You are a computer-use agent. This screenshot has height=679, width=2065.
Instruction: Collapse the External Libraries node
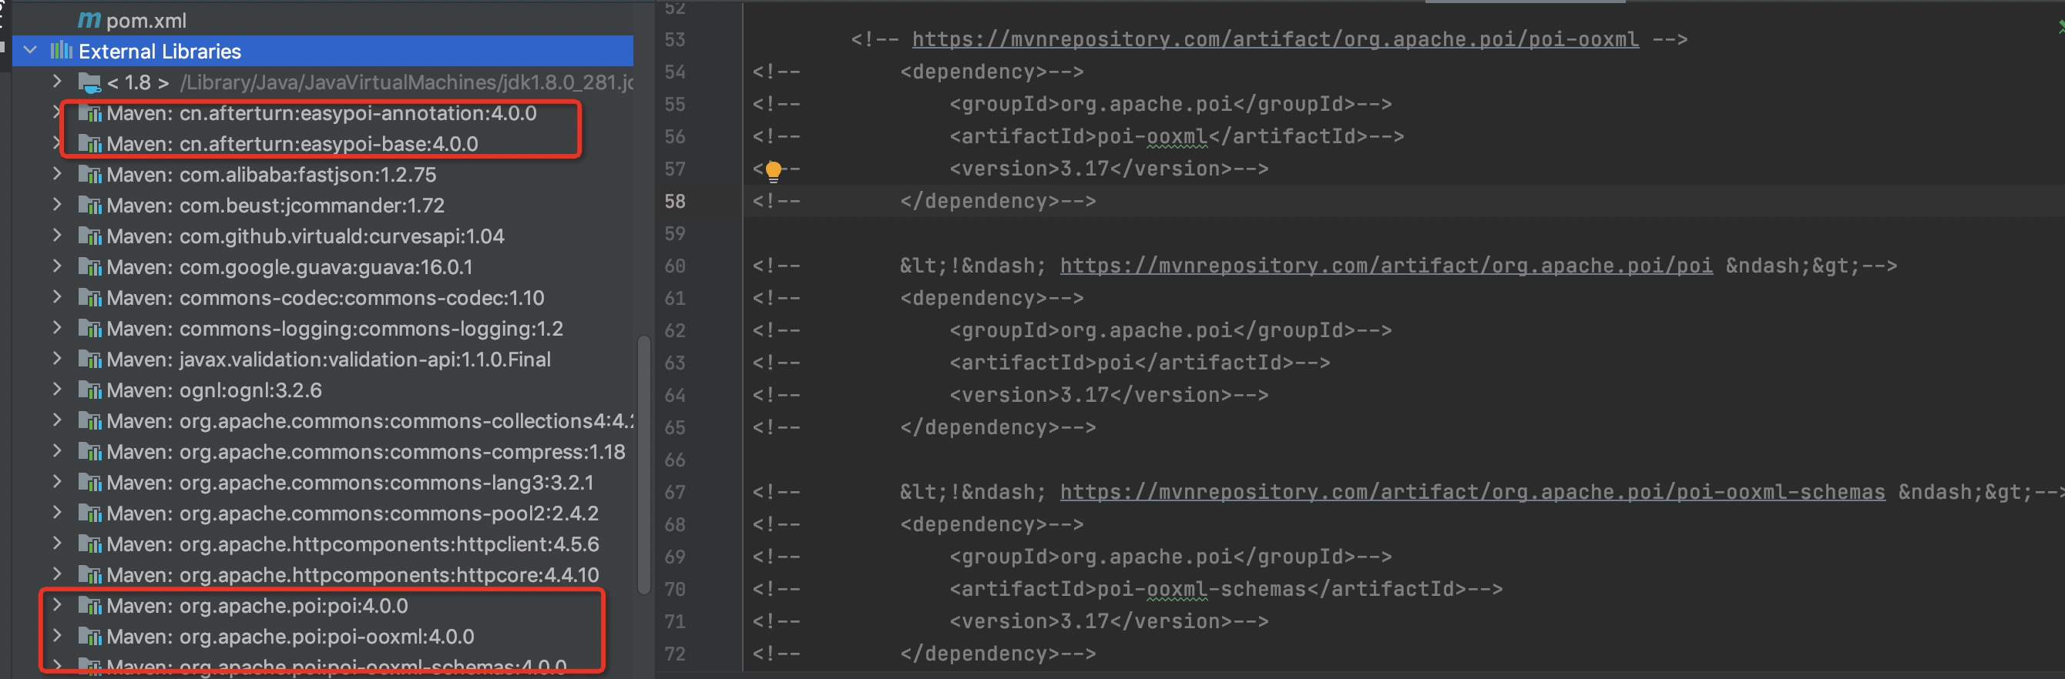(x=31, y=51)
